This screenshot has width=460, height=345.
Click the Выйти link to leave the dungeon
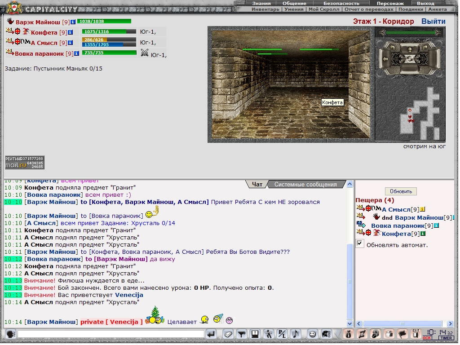[x=433, y=22]
